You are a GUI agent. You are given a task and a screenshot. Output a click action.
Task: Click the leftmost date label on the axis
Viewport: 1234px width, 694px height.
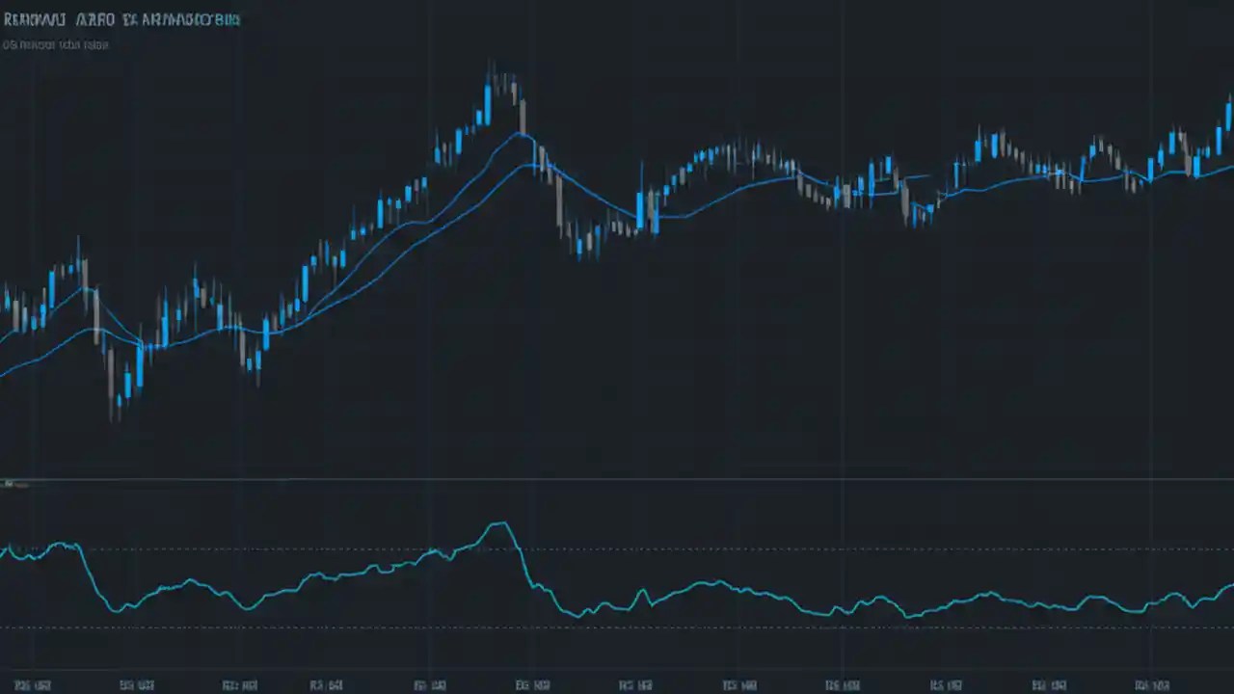34,685
